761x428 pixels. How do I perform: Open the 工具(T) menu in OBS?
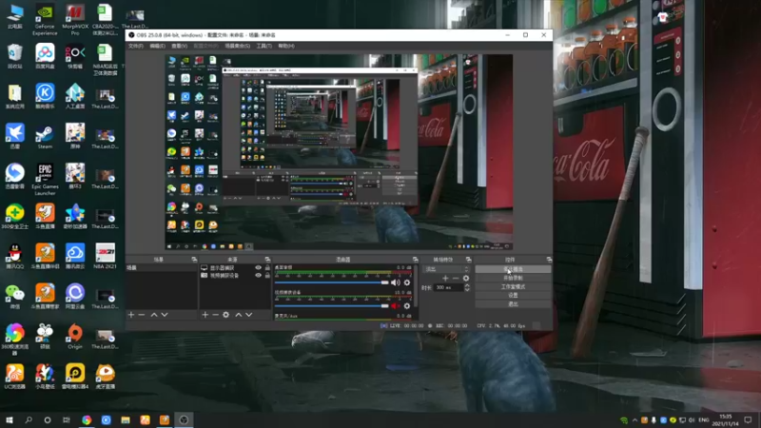coord(264,46)
